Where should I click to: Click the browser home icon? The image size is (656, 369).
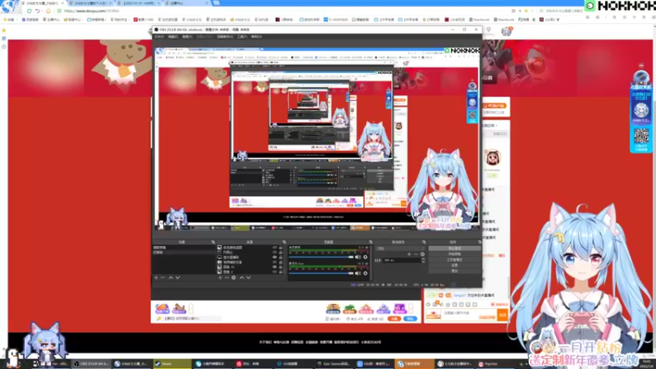click(x=48, y=11)
